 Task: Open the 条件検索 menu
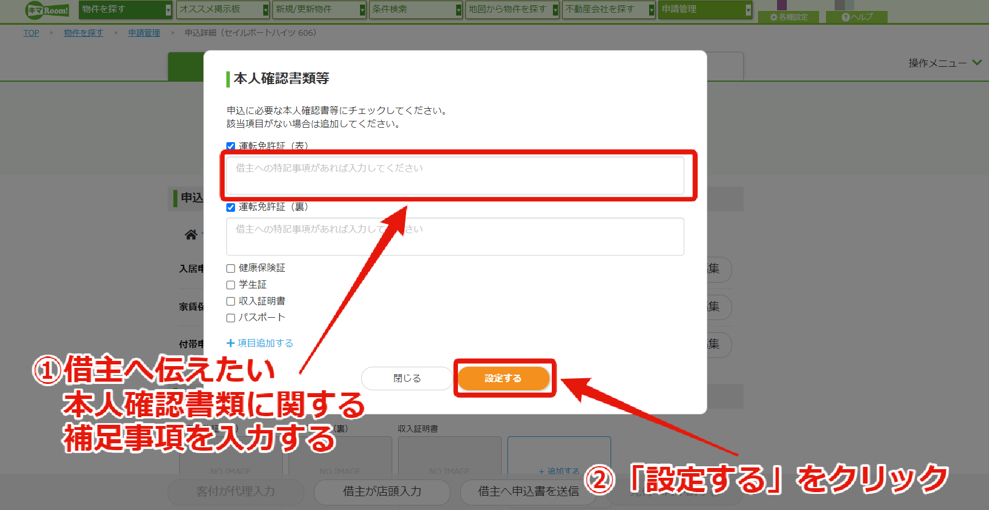416,9
